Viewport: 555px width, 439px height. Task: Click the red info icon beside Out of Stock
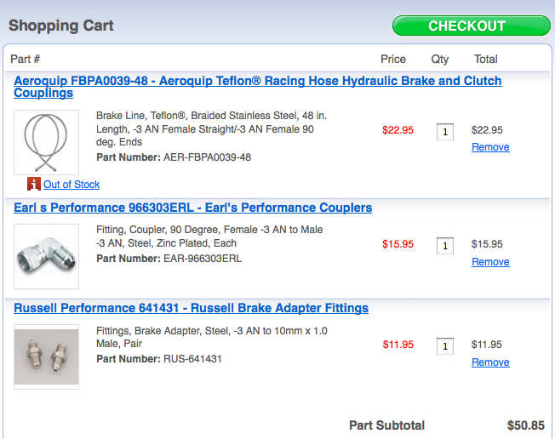[34, 184]
